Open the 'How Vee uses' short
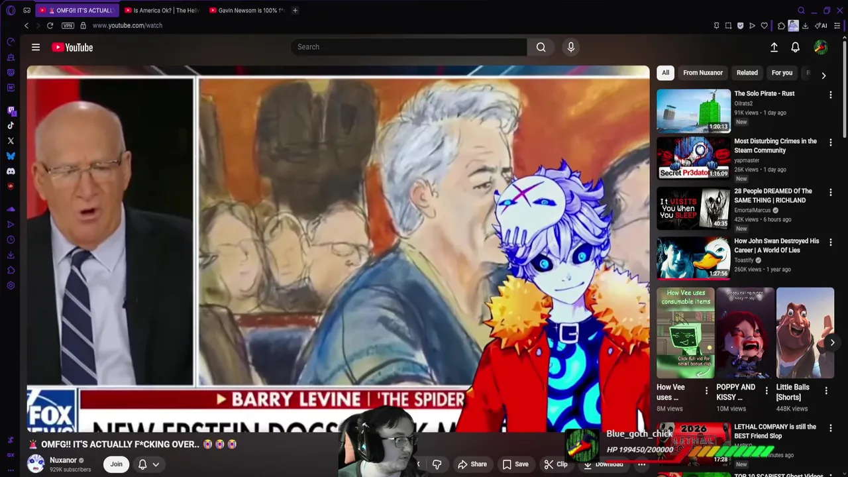The image size is (848, 477). click(x=686, y=333)
